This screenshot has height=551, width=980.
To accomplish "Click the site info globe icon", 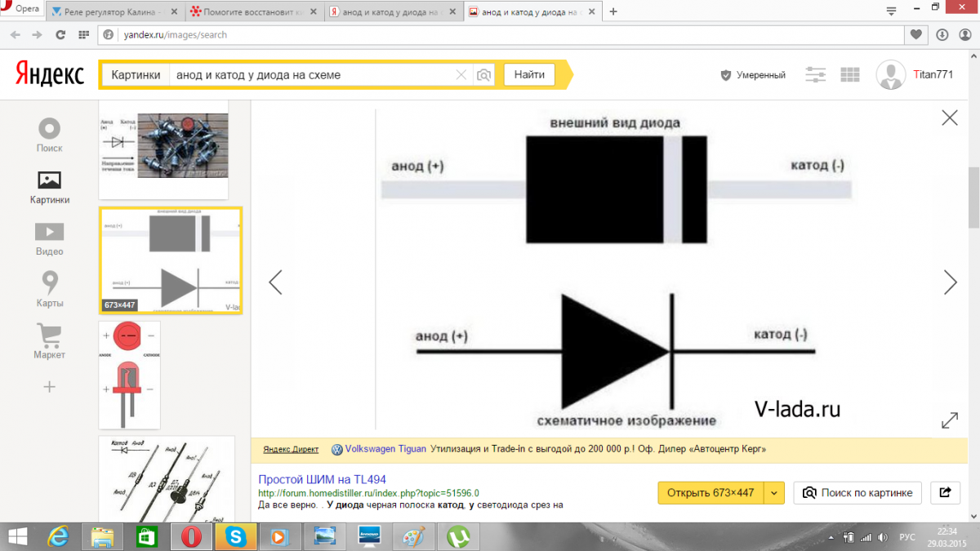I will point(109,35).
